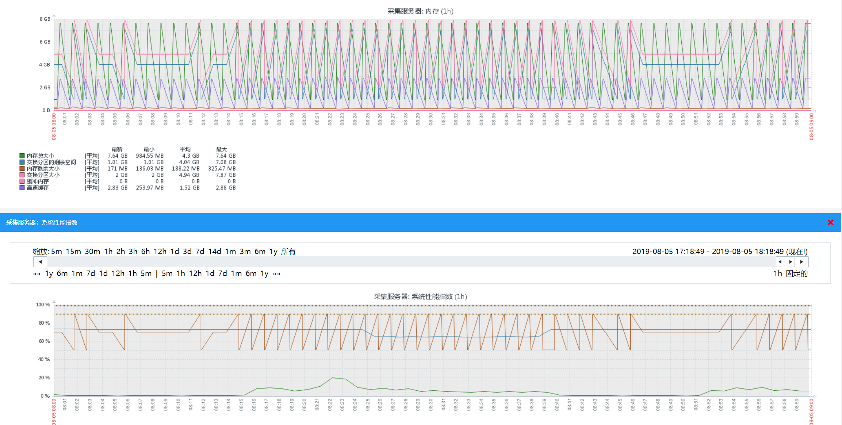842x425 pixels.
Task: Click the green 内存总大小 legend swatch
Action: pos(22,156)
